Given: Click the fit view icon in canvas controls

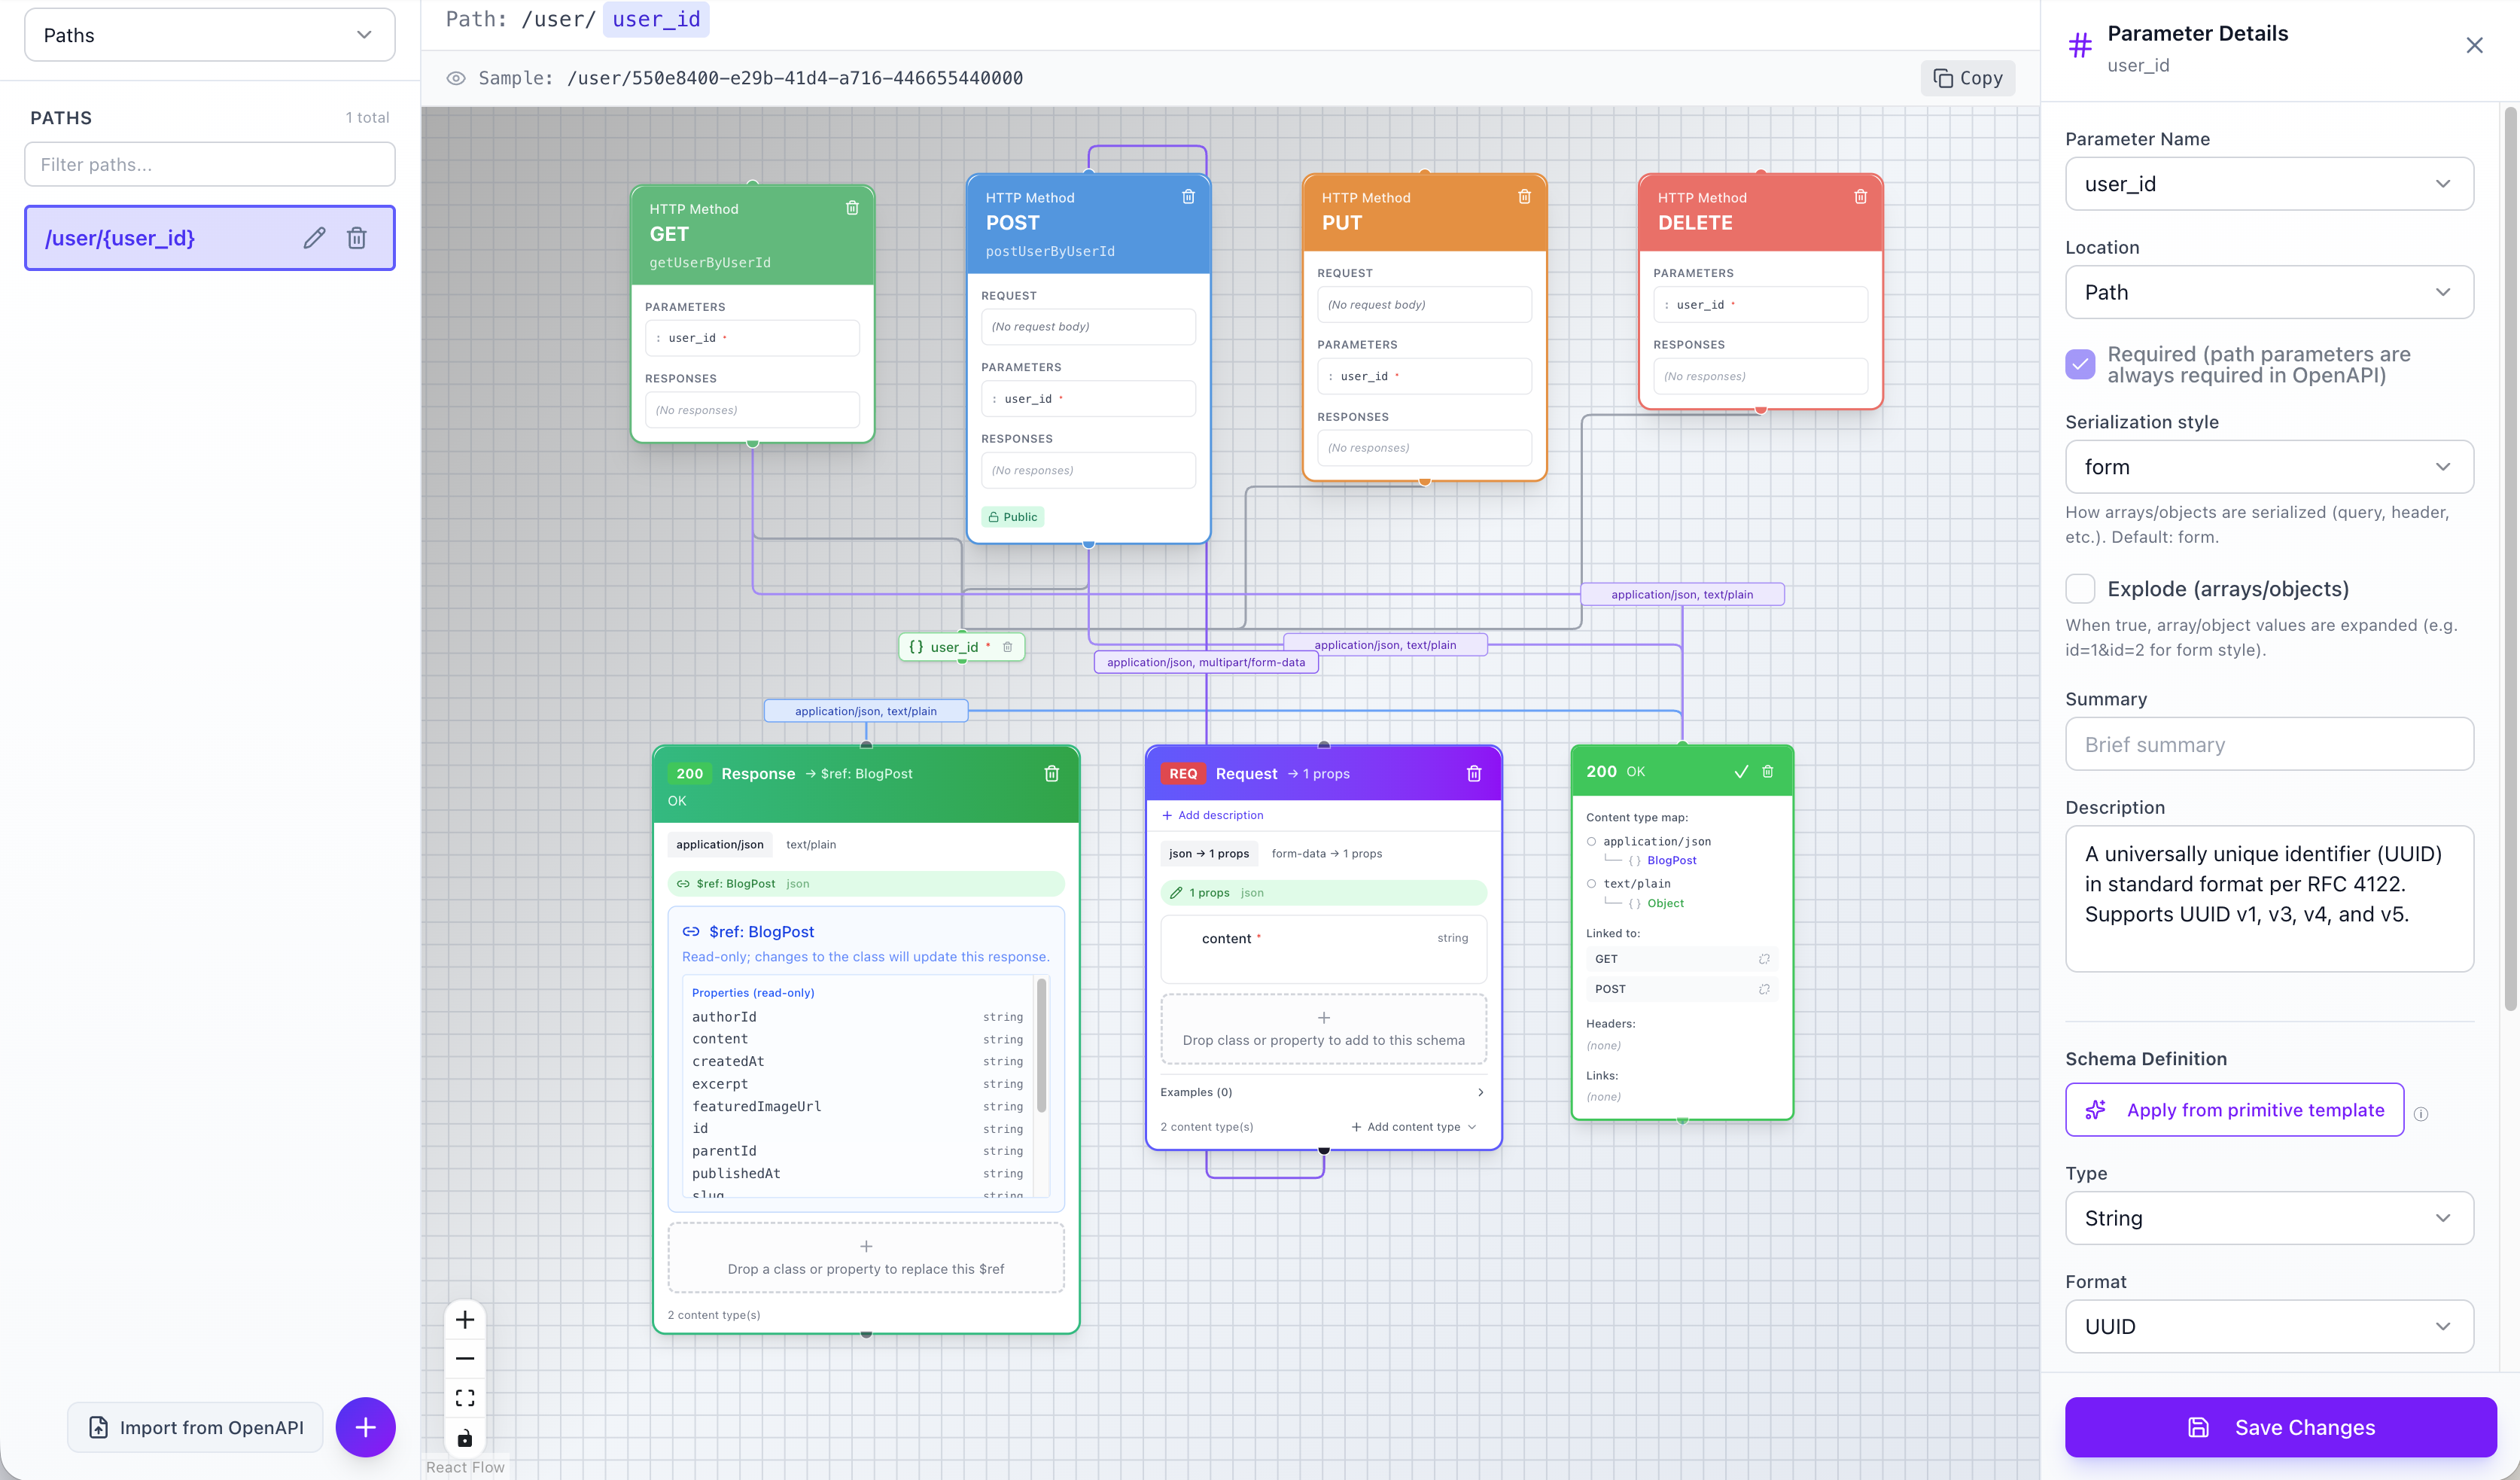Looking at the screenshot, I should coord(465,1397).
